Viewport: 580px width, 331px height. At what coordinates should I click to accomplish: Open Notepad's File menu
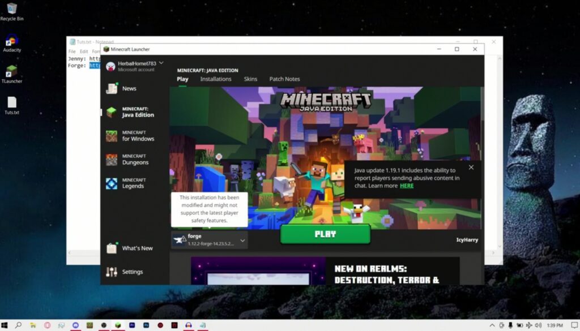point(72,51)
